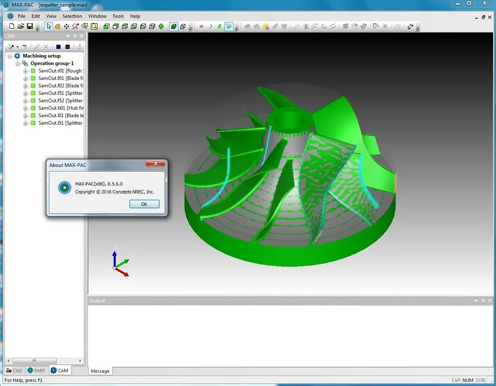Screen dimensions: 496x386
Task: Click the magenta asterisk point icon
Action: point(201,27)
